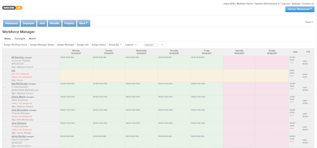Open the More navigation dropdown

pos(84,23)
